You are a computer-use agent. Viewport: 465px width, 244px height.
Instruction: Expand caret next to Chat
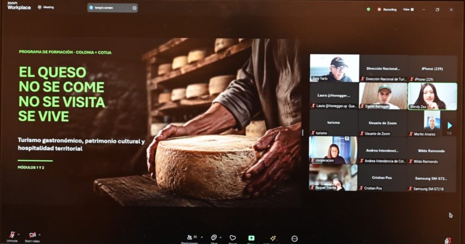tap(220, 238)
